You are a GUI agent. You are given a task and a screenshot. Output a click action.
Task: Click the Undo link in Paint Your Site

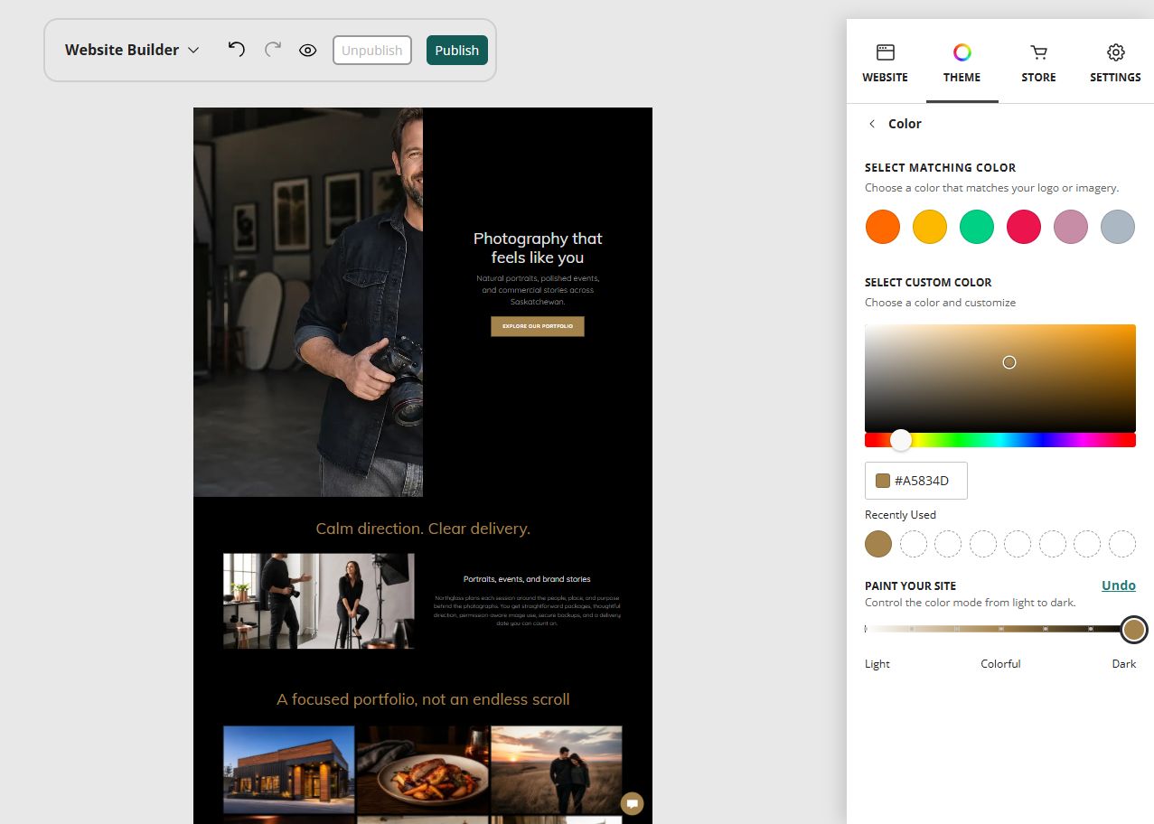(x=1119, y=585)
